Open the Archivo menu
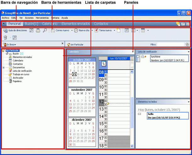 click(x=5, y=18)
